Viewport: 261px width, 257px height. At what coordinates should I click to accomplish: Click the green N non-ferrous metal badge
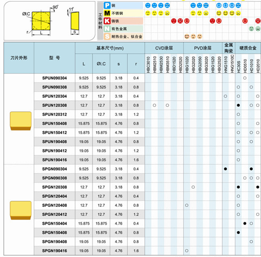[107, 29]
